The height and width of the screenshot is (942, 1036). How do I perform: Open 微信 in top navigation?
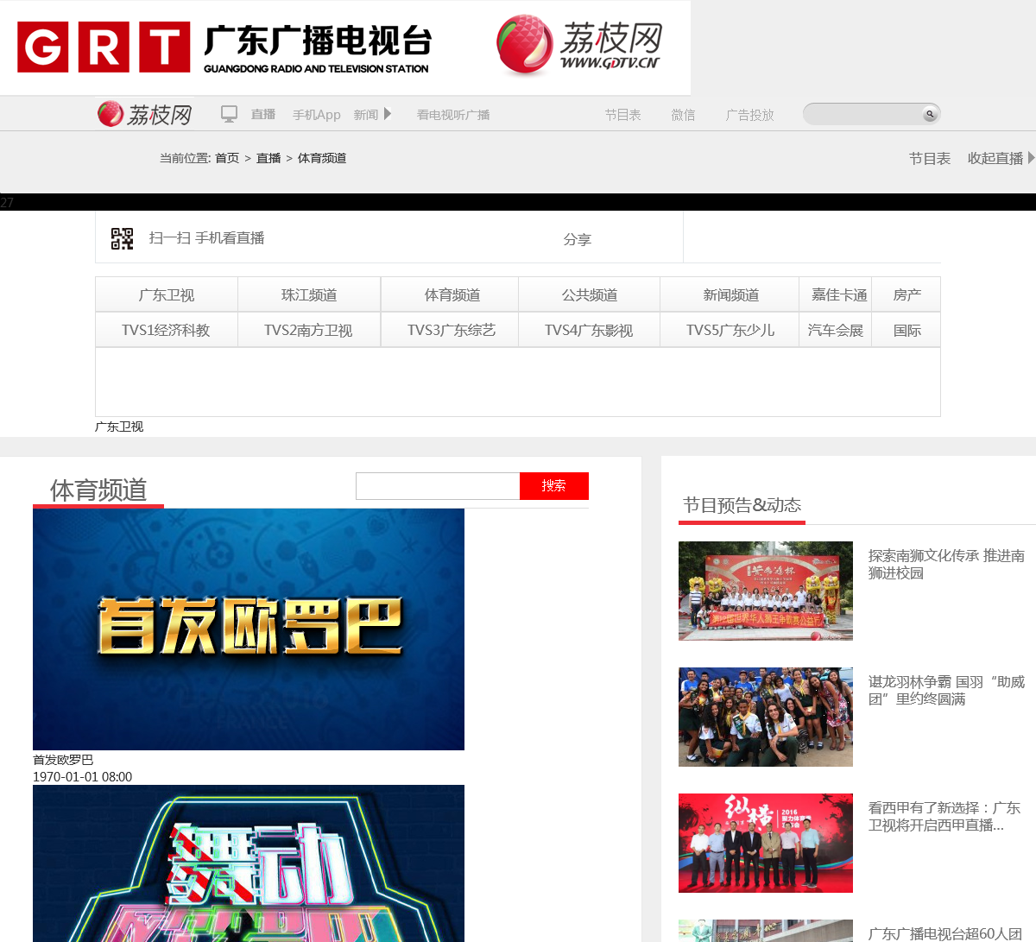tap(683, 115)
